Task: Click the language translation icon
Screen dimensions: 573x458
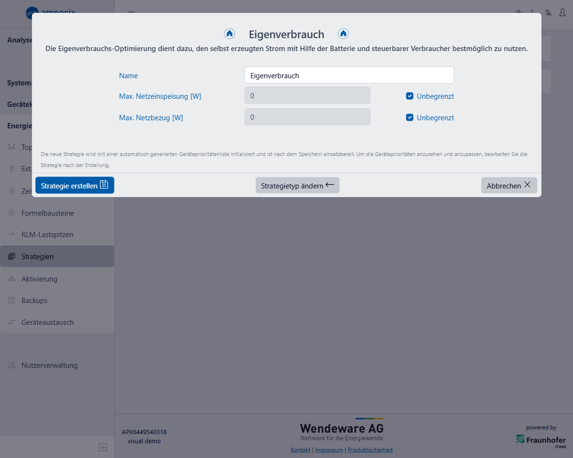Action: click(548, 13)
